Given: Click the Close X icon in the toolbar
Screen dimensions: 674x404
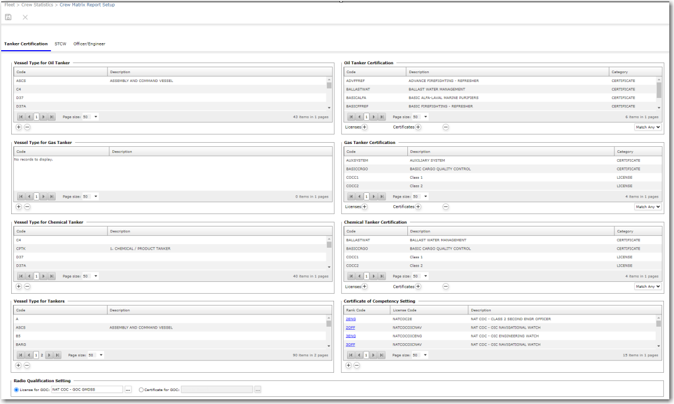Looking at the screenshot, I should click(x=25, y=17).
